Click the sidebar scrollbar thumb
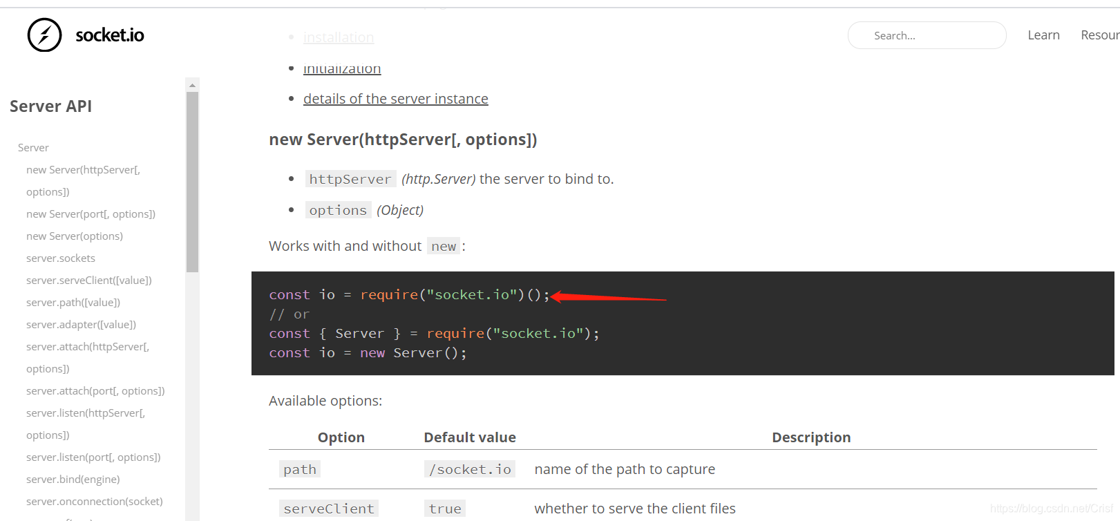Screen dimensions: 1120x521 [192, 182]
